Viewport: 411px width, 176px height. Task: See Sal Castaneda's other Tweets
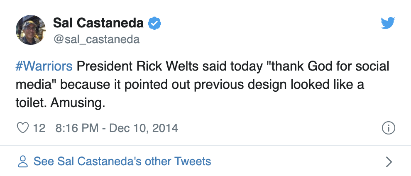pos(122,161)
